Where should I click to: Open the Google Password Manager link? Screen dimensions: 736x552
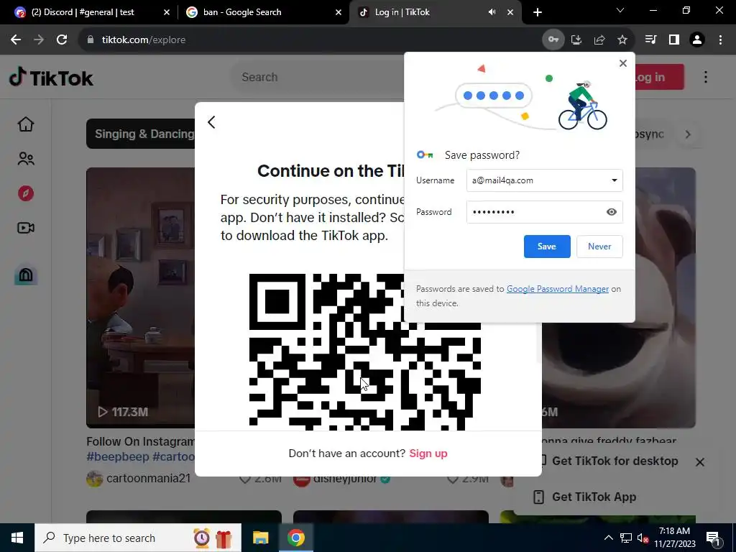pyautogui.click(x=558, y=289)
